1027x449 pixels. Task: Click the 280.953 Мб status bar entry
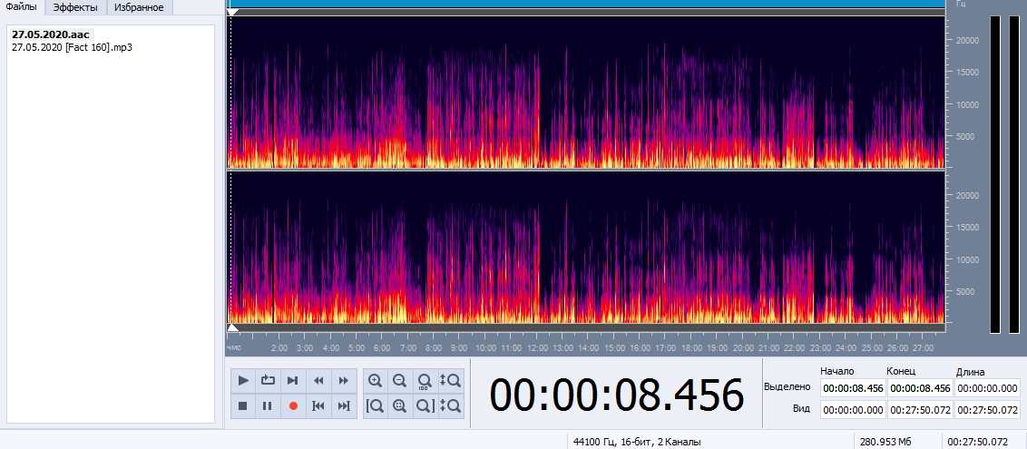tap(885, 442)
